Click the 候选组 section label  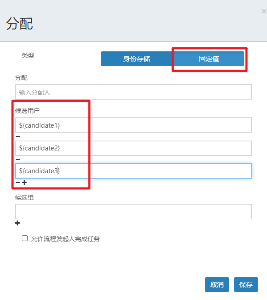click(x=24, y=197)
